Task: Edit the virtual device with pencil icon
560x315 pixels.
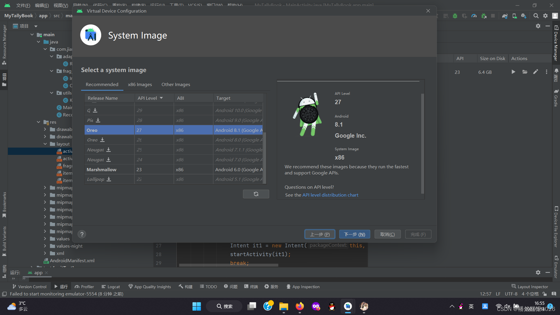Action: coord(535,72)
